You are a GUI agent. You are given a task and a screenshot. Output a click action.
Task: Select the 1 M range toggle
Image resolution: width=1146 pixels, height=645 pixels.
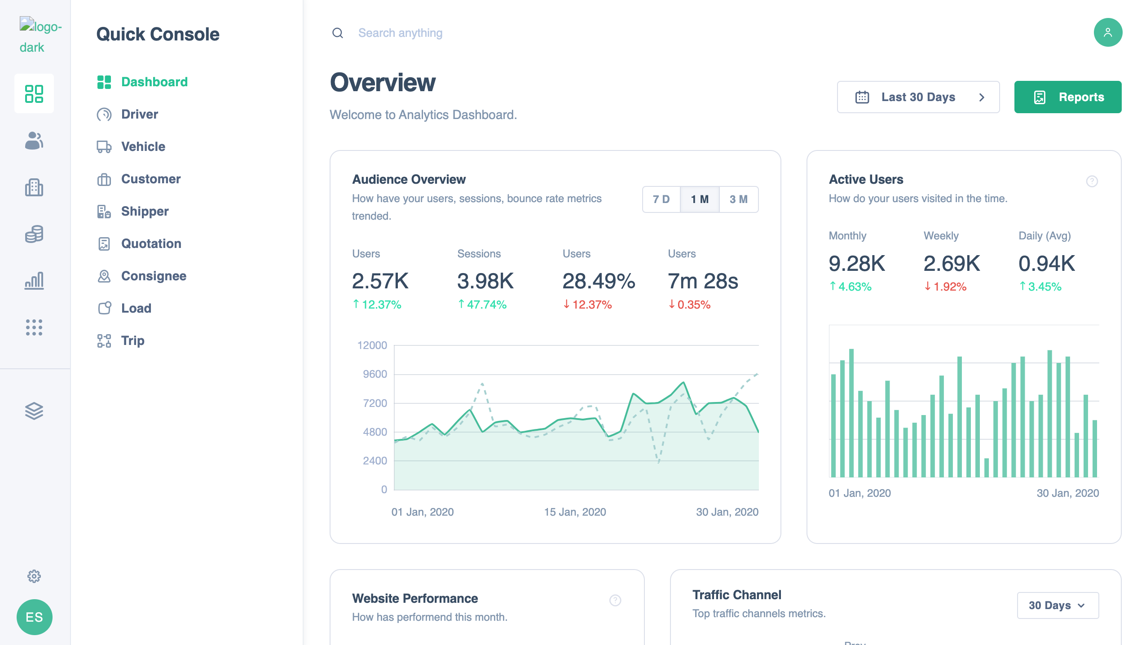[x=700, y=199]
